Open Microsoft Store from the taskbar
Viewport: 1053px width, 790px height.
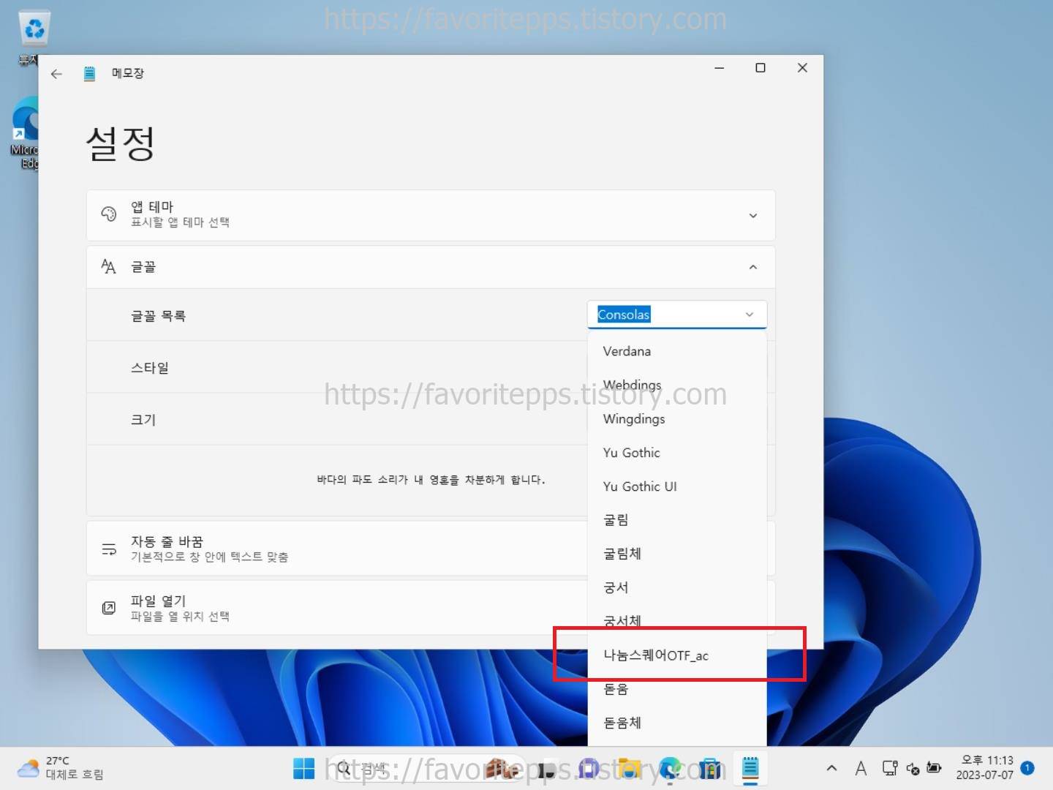coord(710,770)
